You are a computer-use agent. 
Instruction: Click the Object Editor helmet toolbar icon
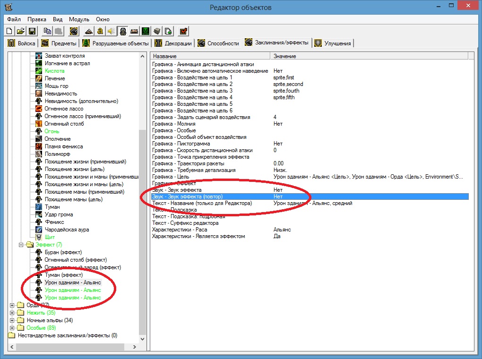[123, 31]
